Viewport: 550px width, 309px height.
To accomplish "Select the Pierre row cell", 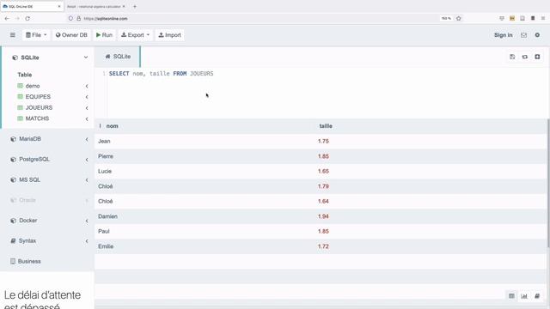I will pos(106,156).
